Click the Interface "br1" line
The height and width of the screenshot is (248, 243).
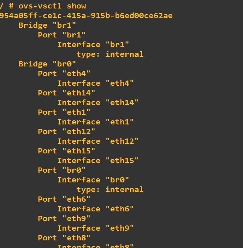click(x=93, y=45)
